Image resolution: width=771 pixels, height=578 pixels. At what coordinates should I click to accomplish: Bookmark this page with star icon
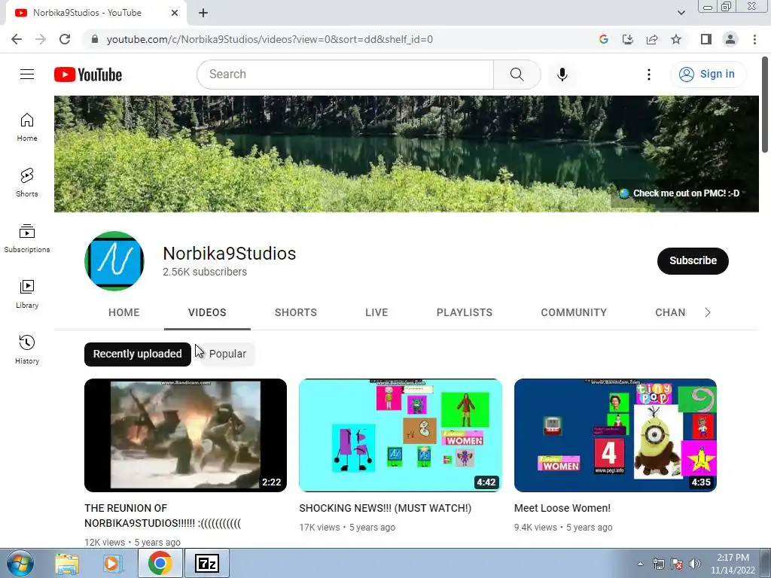(676, 39)
